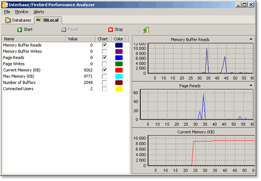
Task: Click the Pause icon in toolbar
Action: click(x=63, y=30)
